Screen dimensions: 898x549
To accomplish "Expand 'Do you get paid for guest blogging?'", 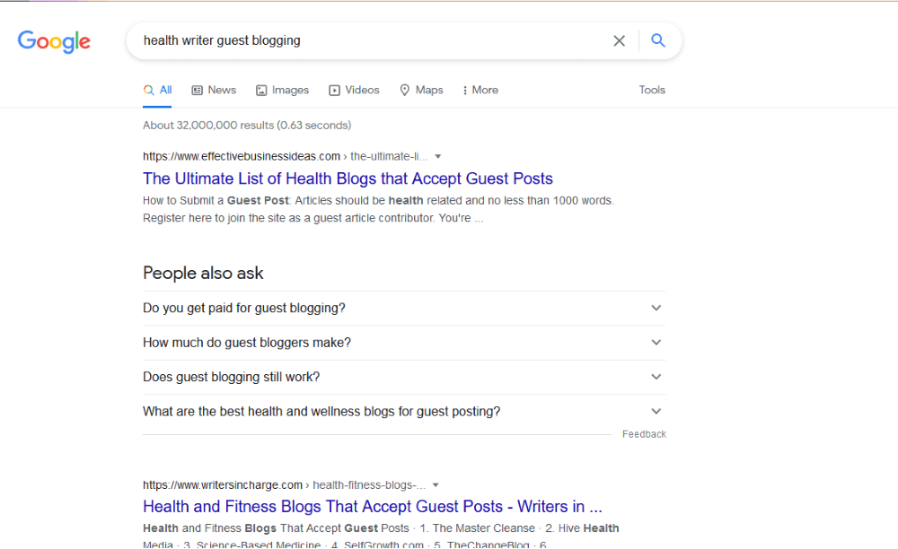I will point(404,309).
